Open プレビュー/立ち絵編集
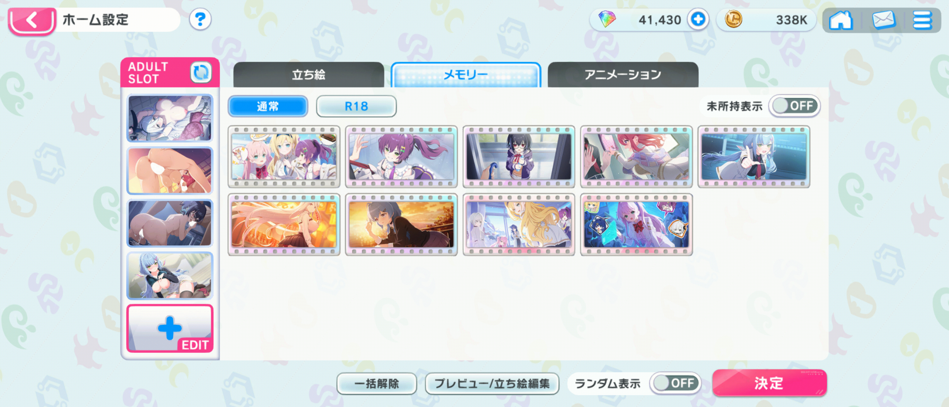The image size is (949, 407). [x=492, y=384]
